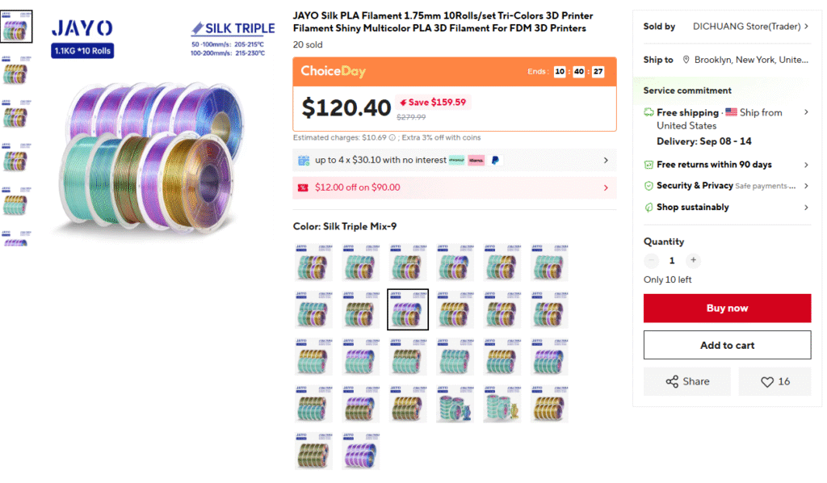The width and height of the screenshot is (827, 483).
Task: Click the Add to cart button
Action: pos(728,346)
